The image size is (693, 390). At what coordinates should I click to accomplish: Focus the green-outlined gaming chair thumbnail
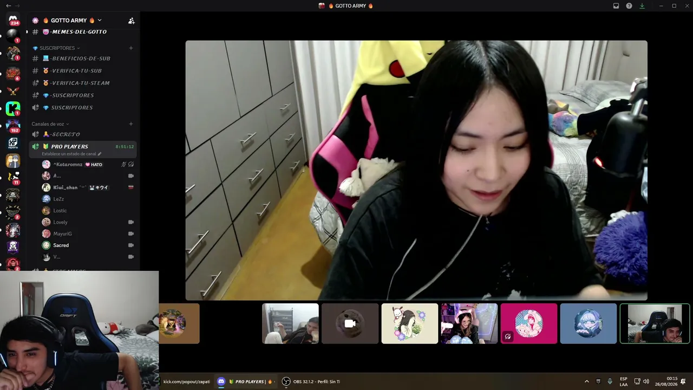click(x=655, y=323)
